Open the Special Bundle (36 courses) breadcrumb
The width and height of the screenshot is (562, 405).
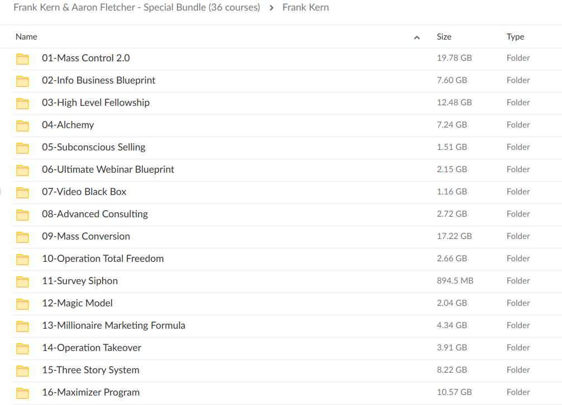(x=137, y=8)
